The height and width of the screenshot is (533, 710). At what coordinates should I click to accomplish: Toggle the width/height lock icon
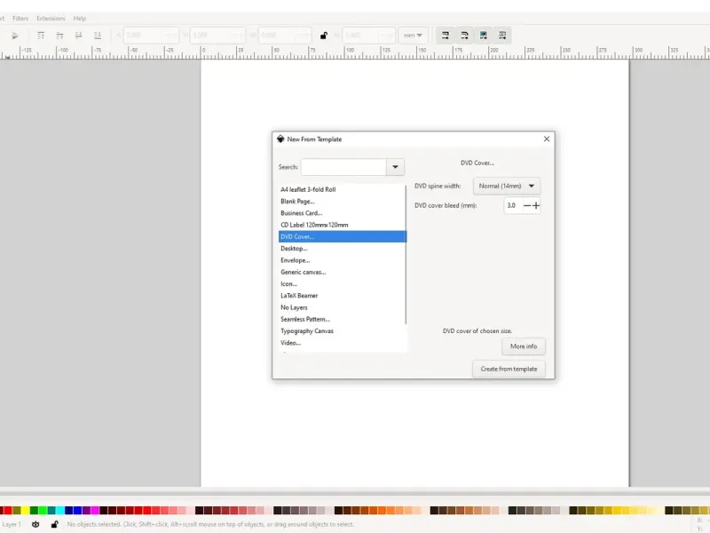[324, 36]
